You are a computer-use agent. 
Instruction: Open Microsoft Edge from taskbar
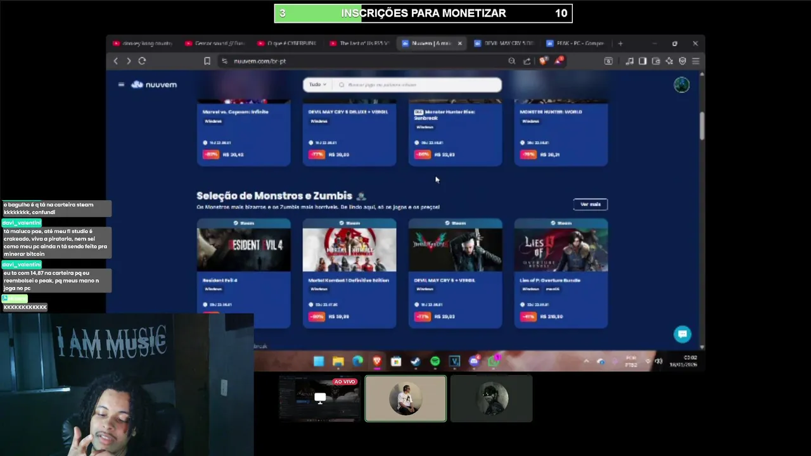(358, 361)
